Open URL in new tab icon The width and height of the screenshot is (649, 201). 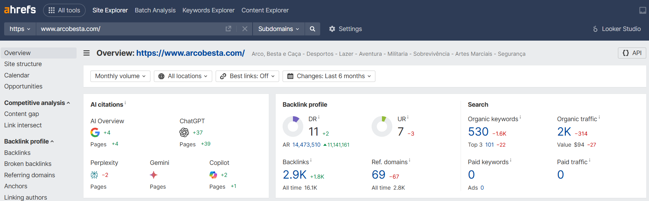click(x=228, y=29)
